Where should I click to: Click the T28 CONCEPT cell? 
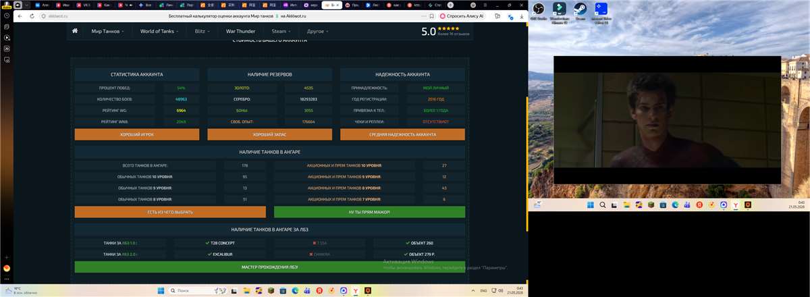click(x=219, y=243)
